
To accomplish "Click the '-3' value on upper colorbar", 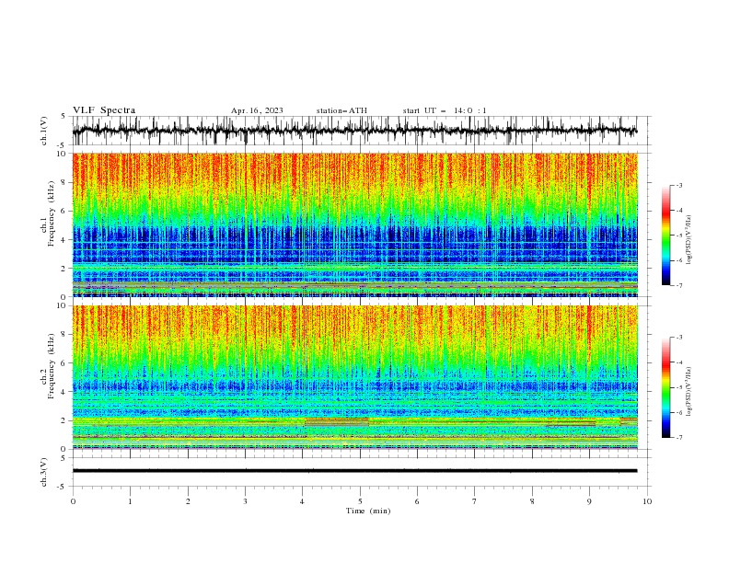I will tap(678, 185).
